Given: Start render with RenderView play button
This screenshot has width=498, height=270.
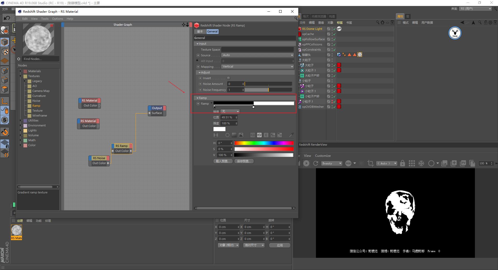Looking at the screenshot, I should [306, 163].
